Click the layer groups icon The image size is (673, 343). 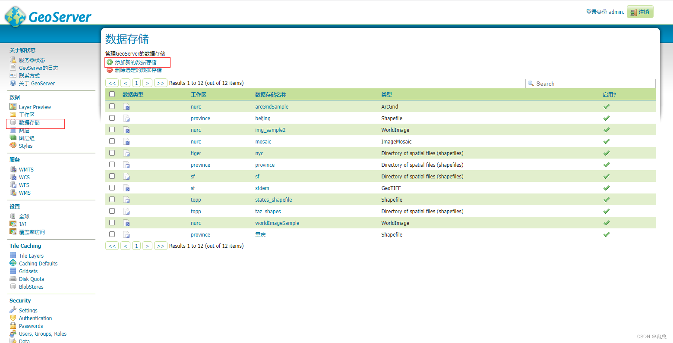click(x=13, y=138)
